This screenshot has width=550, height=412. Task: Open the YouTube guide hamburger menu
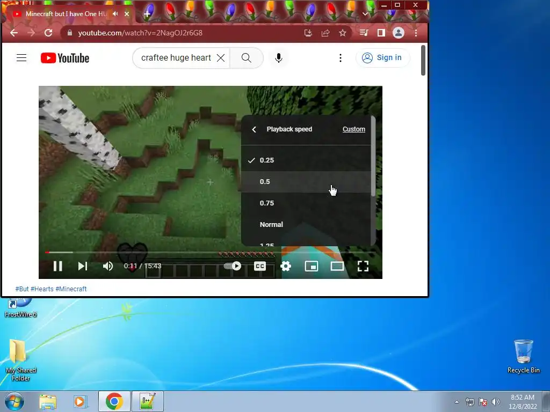(x=21, y=58)
